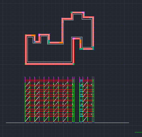
Task: Select the blue-gray block in the small left notch
Action: click(35, 42)
